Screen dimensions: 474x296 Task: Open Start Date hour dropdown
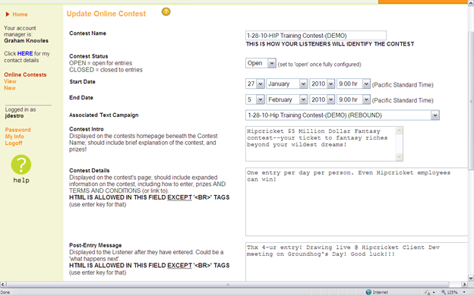click(353, 83)
